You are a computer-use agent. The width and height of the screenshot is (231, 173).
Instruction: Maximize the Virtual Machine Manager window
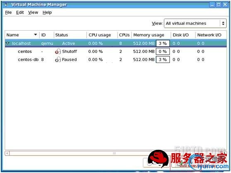coord(219,5)
